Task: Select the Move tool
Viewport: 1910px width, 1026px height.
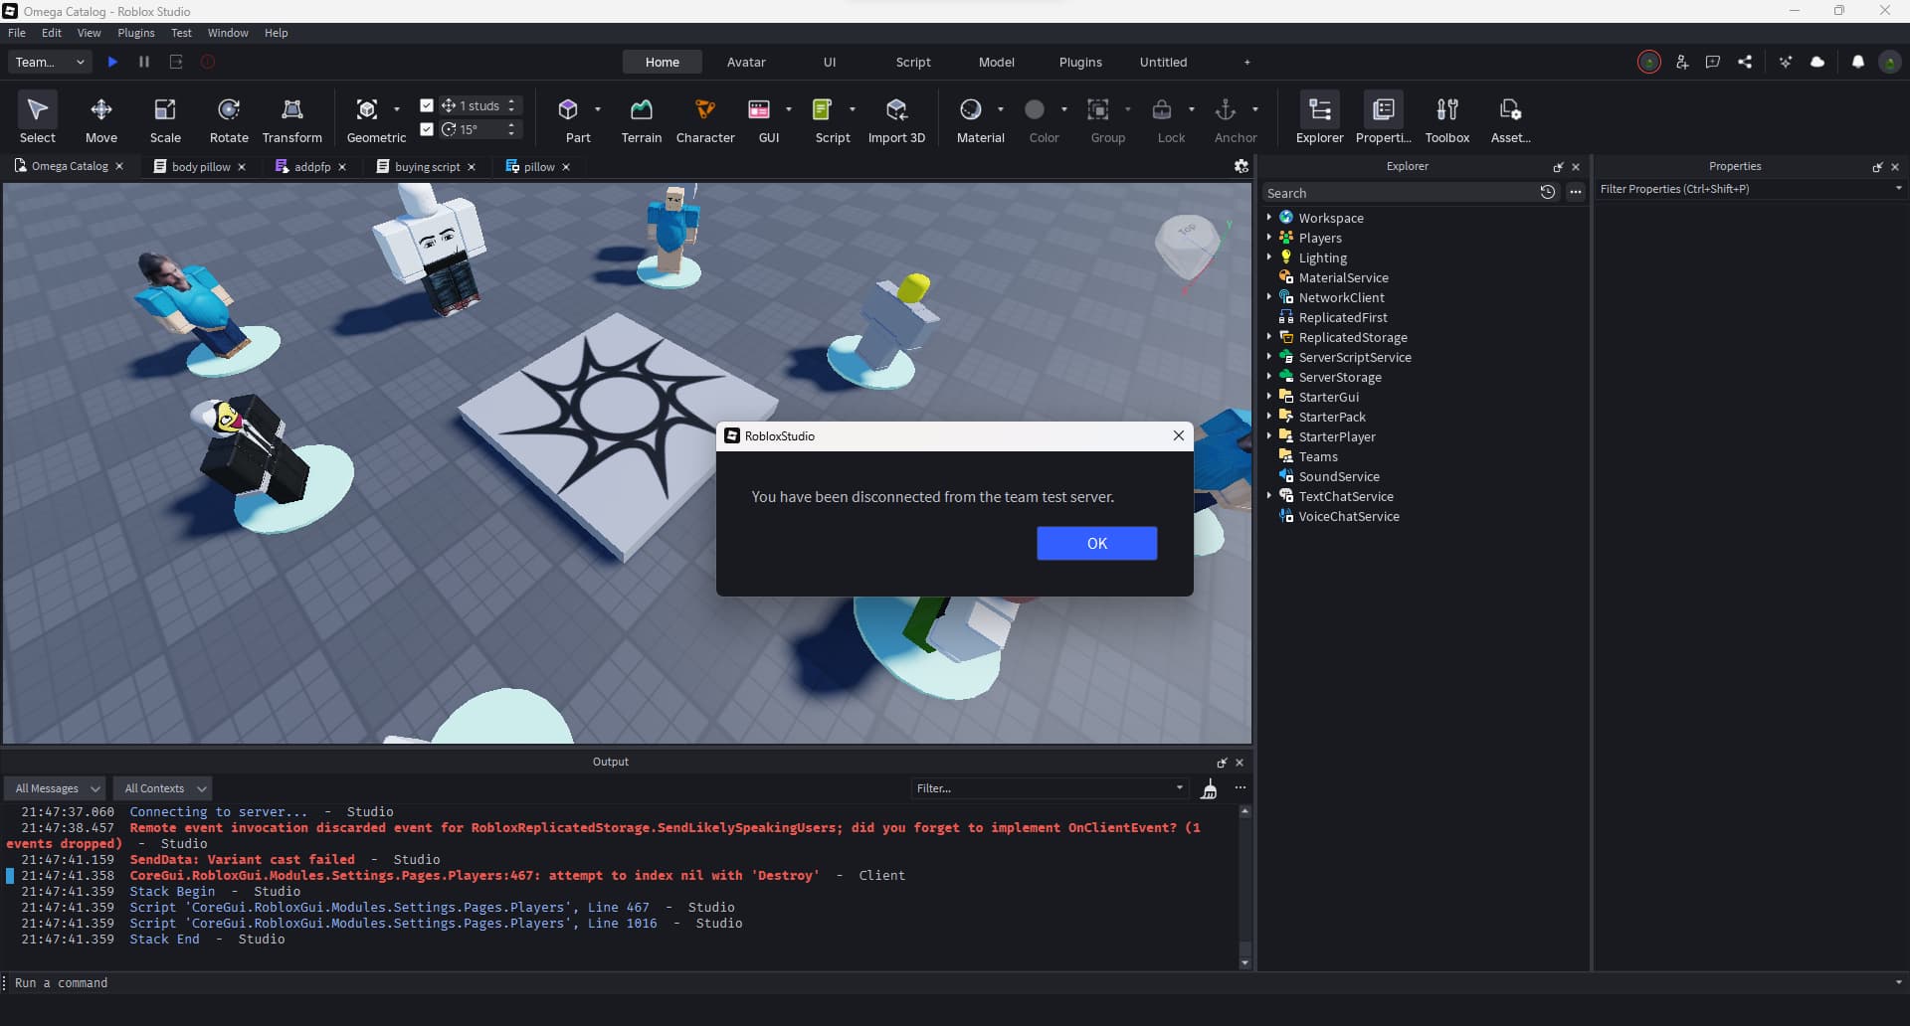Action: tap(100, 118)
